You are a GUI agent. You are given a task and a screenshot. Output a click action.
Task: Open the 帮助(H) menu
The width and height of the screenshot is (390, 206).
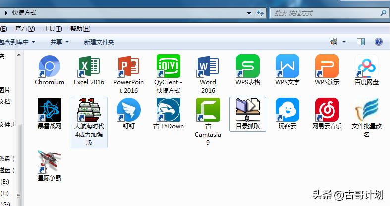tap(80, 29)
